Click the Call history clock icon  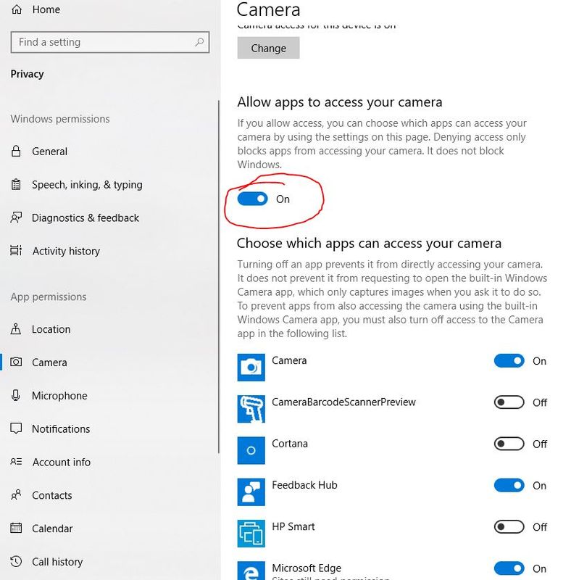pyautogui.click(x=16, y=561)
